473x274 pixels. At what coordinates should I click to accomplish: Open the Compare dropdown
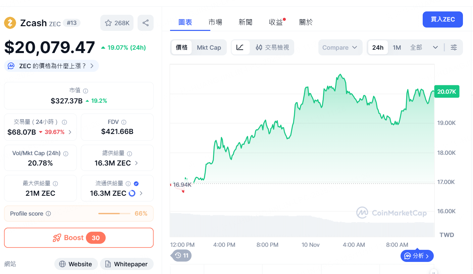pos(340,47)
